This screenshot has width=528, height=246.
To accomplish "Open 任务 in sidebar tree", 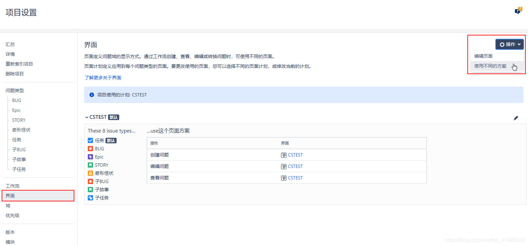I will (x=17, y=140).
